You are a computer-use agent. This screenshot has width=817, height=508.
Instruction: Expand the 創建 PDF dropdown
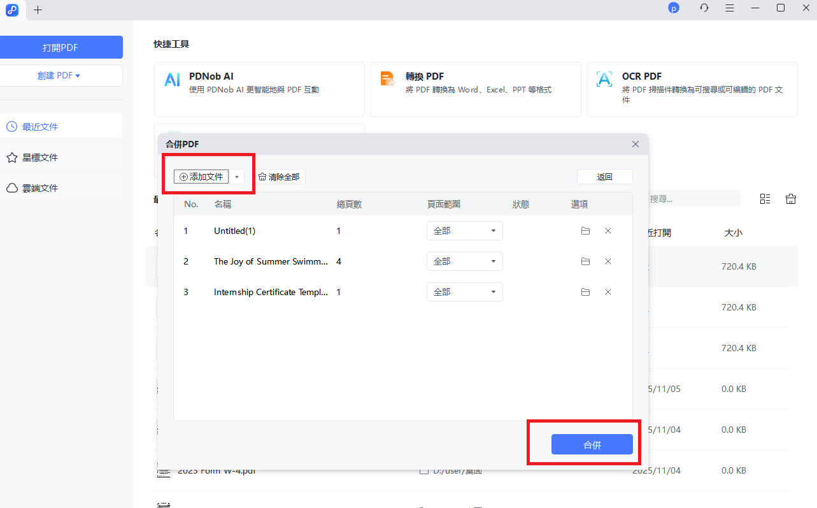[x=61, y=75]
